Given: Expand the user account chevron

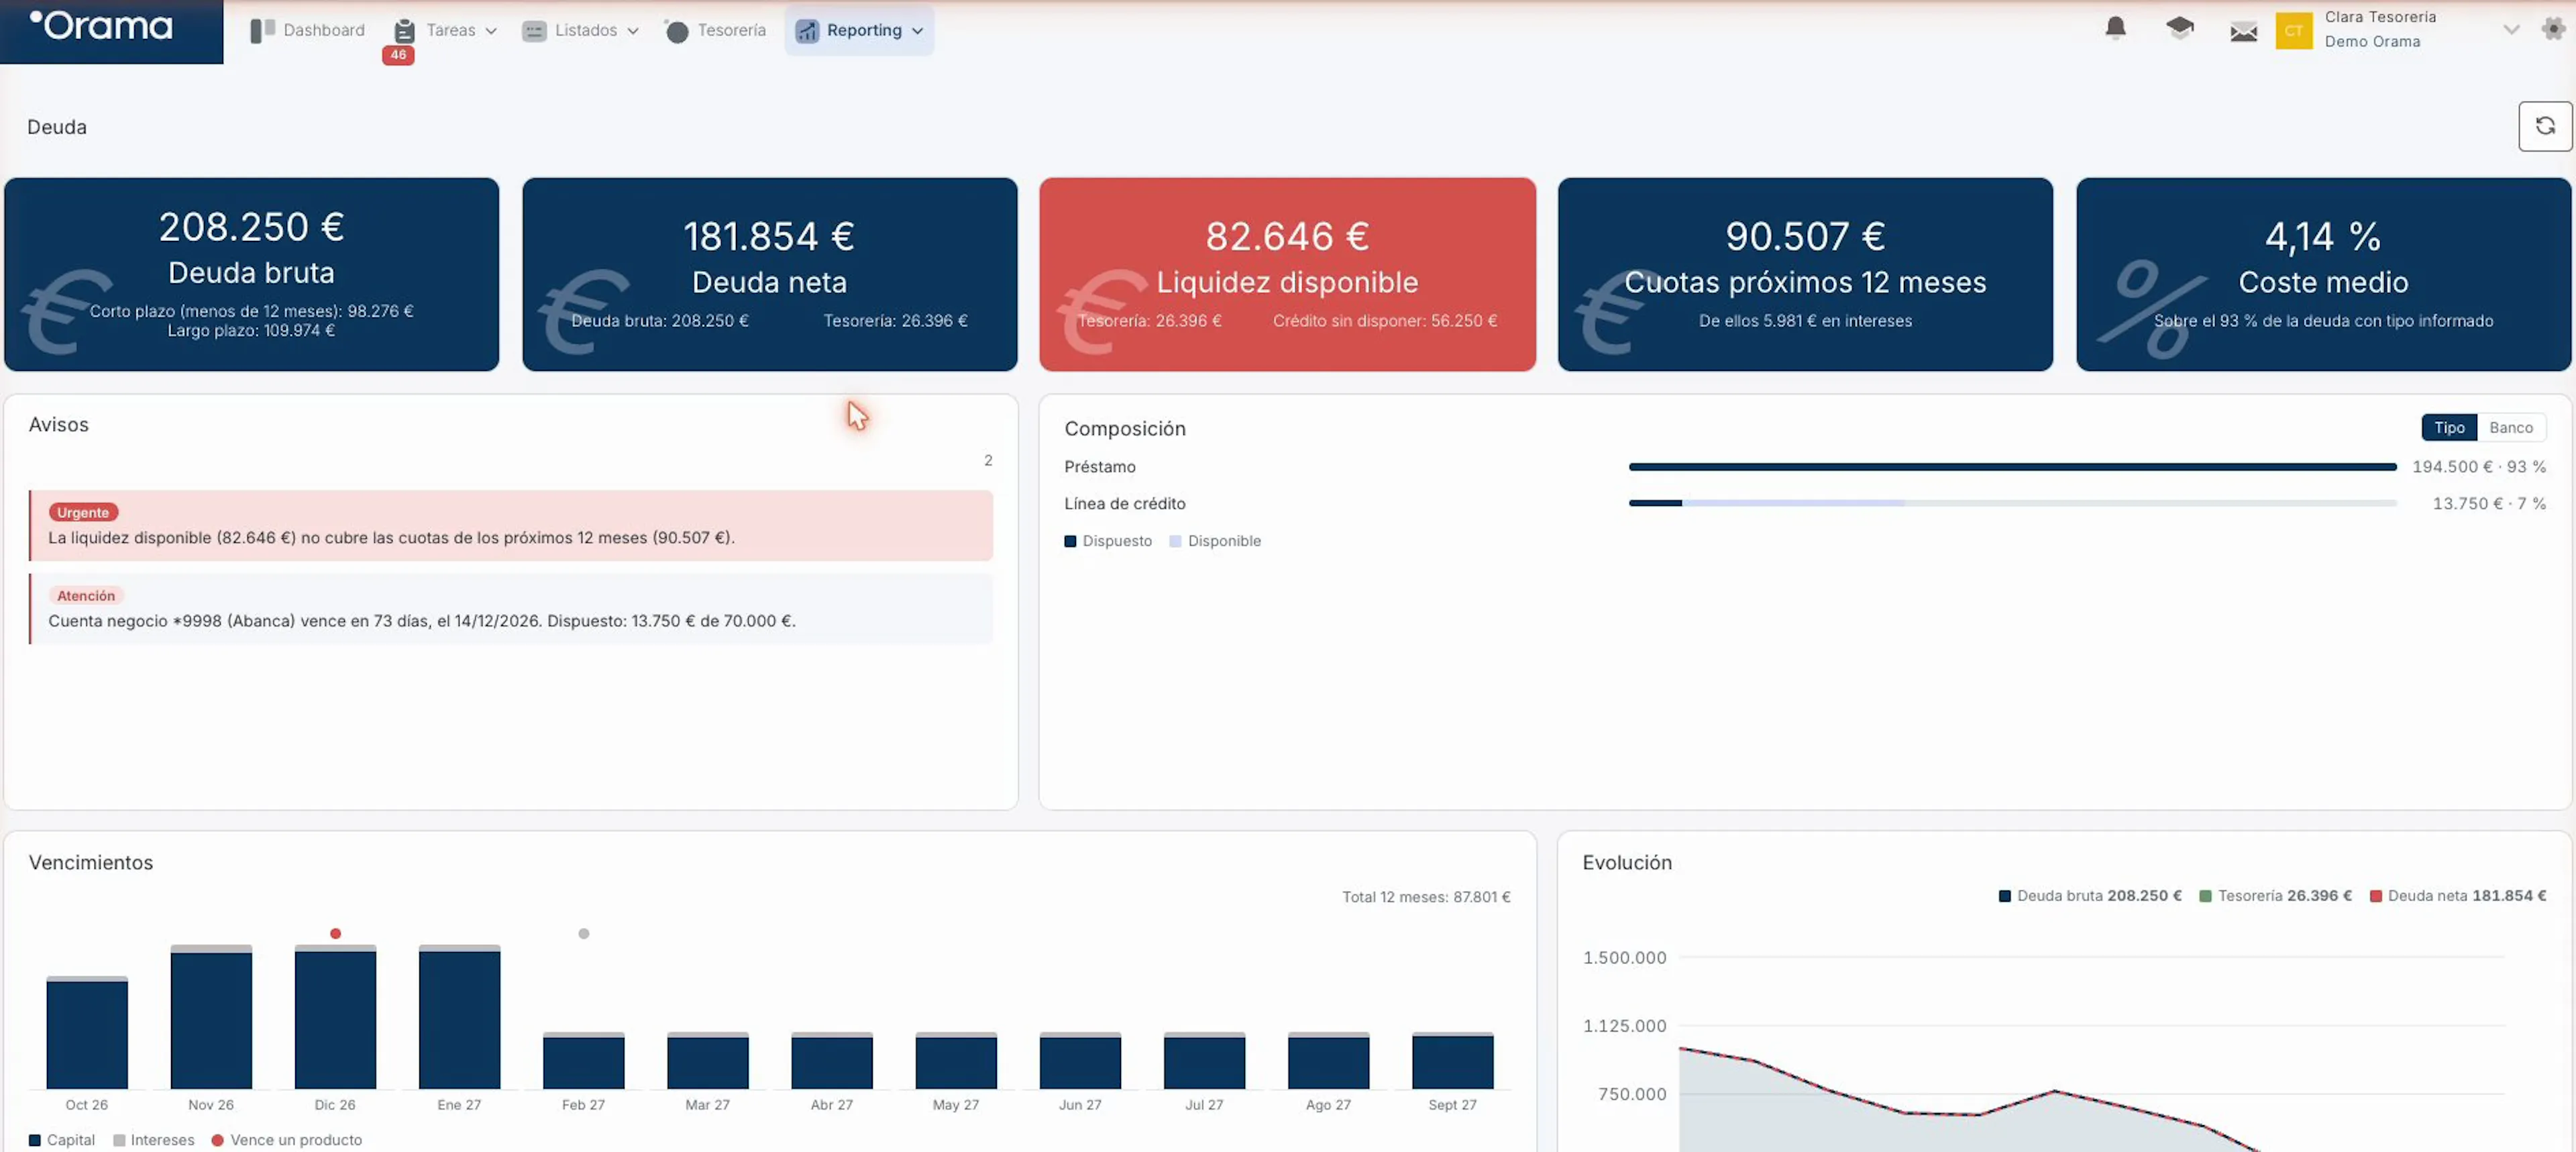Looking at the screenshot, I should tap(2511, 30).
